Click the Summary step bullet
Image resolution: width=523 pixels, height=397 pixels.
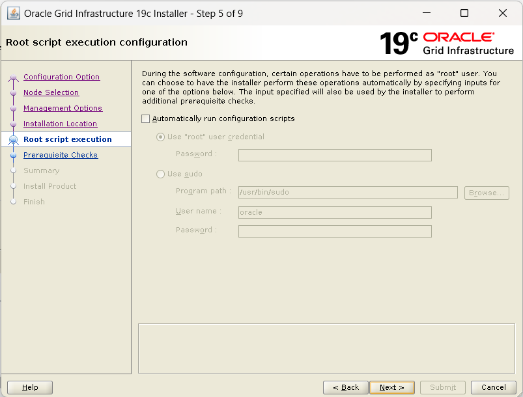pos(13,171)
